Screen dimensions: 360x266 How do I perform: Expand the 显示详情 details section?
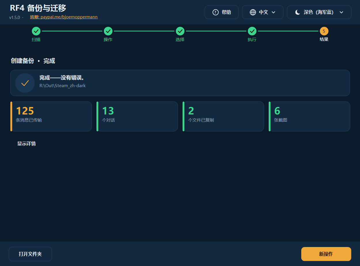26,143
